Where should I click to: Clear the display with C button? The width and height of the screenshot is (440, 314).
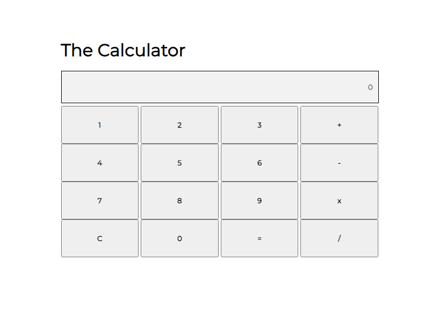coord(100,238)
